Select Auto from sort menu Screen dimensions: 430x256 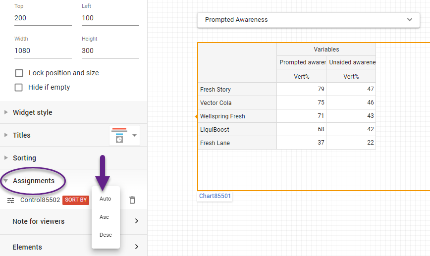106,199
